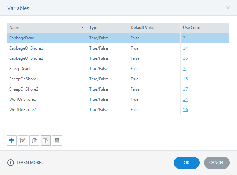Click the Learn More info icon

[x=11, y=163]
